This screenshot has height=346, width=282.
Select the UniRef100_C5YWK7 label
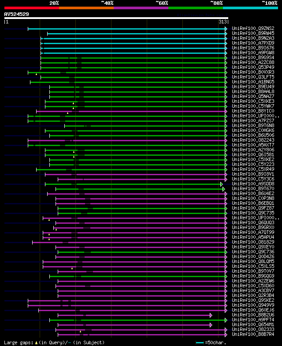(x=253, y=106)
